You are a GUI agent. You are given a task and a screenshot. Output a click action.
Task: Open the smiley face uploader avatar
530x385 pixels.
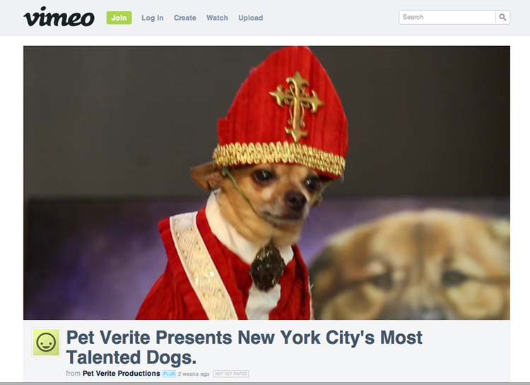46,343
